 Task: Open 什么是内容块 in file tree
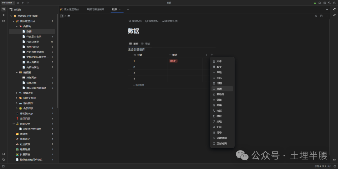pos(34,37)
